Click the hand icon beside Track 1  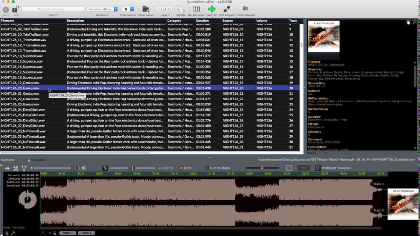click(x=54, y=233)
